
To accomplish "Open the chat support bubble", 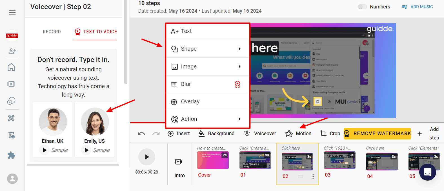I will (427, 172).
